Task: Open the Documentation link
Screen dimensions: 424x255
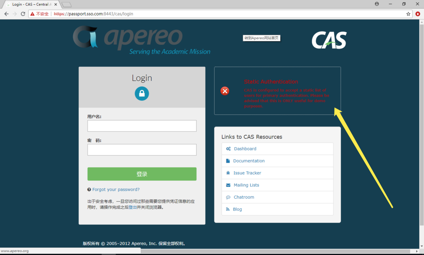Action: [x=249, y=161]
